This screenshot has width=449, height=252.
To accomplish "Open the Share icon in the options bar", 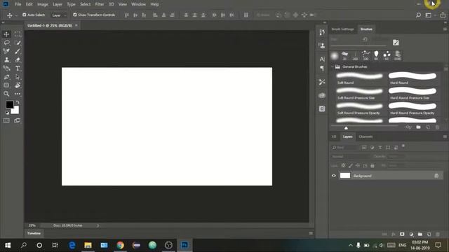I will (x=443, y=15).
